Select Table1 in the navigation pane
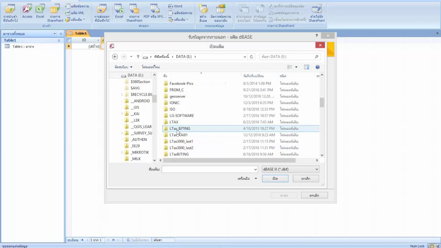 point(23,46)
